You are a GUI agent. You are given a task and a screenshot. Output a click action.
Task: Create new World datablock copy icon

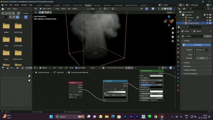(208, 36)
